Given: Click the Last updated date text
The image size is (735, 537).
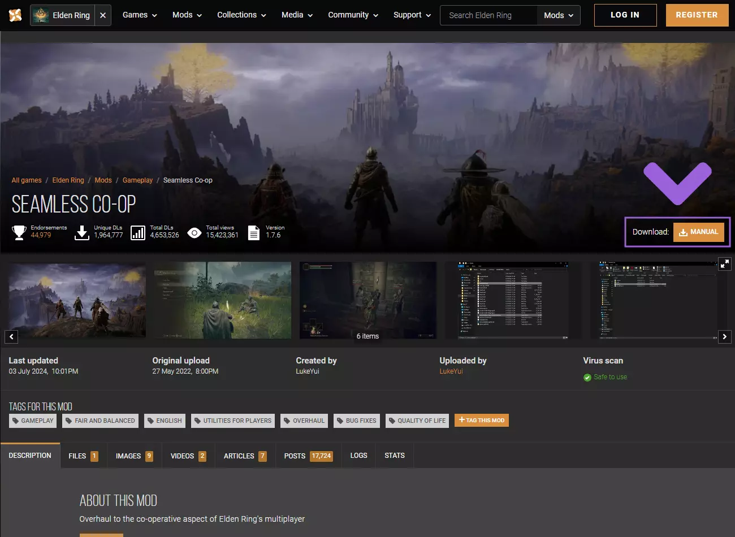Looking at the screenshot, I should tap(44, 371).
